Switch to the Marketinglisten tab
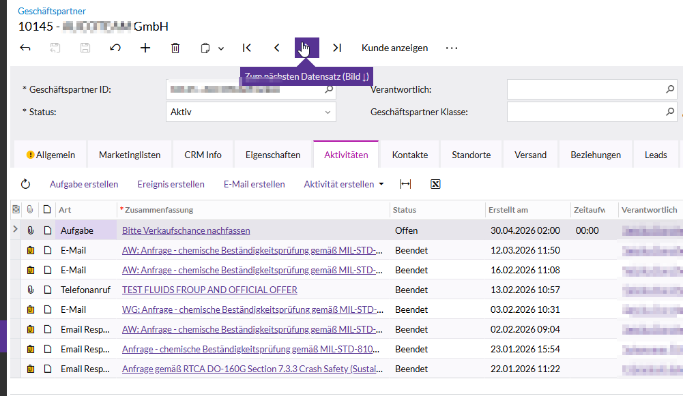This screenshot has width=683, height=396. 130,155
